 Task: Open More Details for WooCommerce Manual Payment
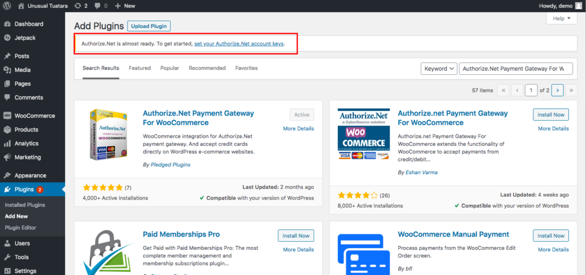point(553,250)
